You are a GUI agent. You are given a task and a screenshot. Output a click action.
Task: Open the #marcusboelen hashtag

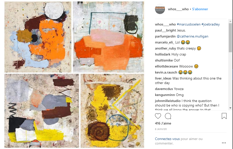pos(189,24)
